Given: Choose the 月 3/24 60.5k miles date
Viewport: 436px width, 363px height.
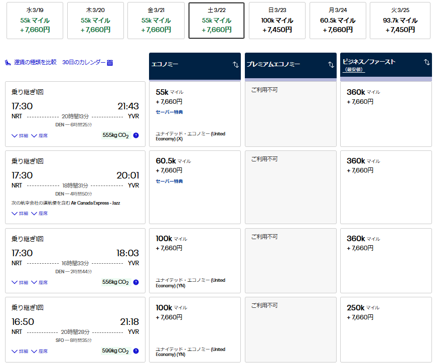Looking at the screenshot, I should (338, 21).
